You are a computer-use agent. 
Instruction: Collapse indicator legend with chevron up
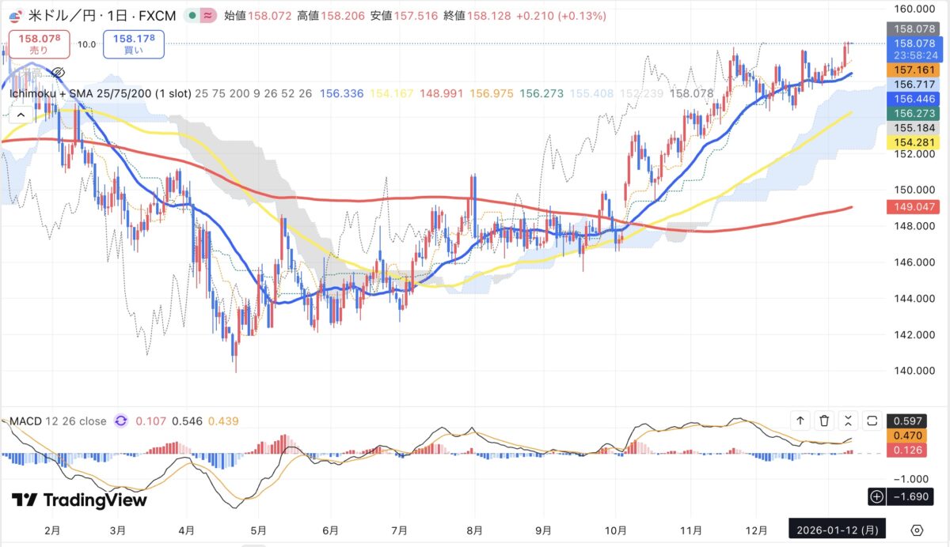click(x=21, y=114)
